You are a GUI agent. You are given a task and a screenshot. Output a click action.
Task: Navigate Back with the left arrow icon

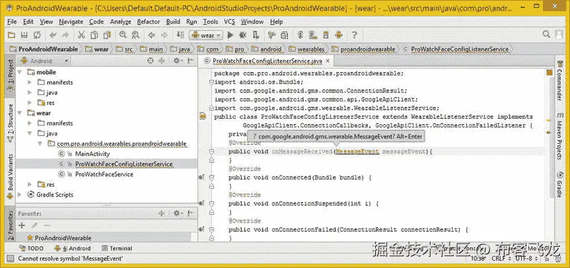tap(152, 35)
